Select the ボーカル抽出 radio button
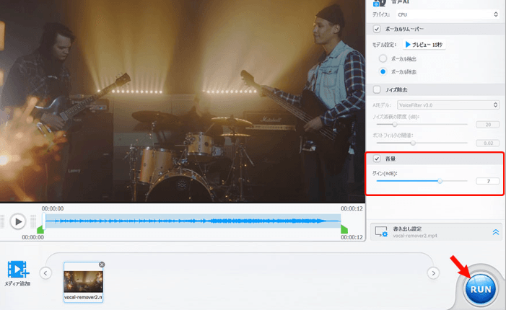 383,58
